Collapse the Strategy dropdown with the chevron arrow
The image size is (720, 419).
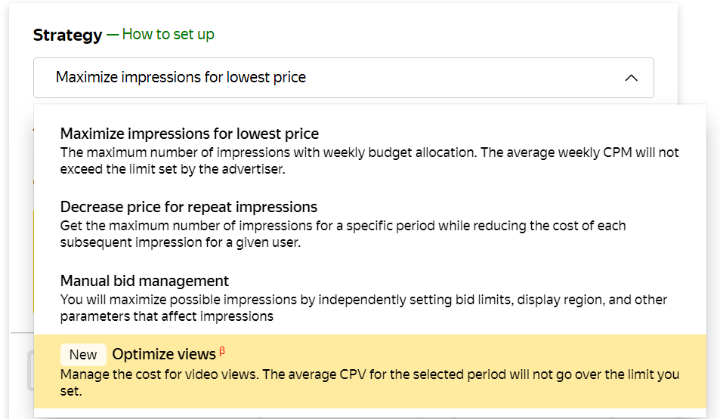pyautogui.click(x=632, y=78)
